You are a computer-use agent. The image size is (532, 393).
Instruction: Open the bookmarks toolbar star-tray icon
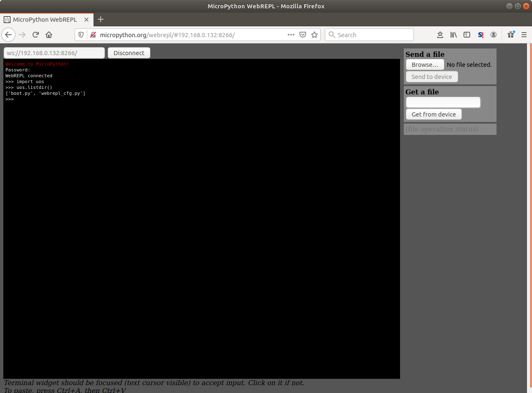[x=440, y=35]
